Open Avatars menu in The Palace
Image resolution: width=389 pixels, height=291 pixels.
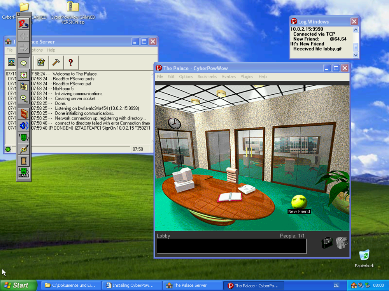tap(229, 76)
